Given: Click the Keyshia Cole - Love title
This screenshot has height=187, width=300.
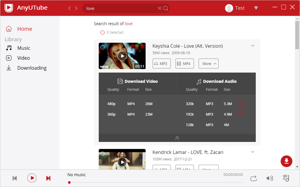Looking at the screenshot, I should click(x=187, y=46).
